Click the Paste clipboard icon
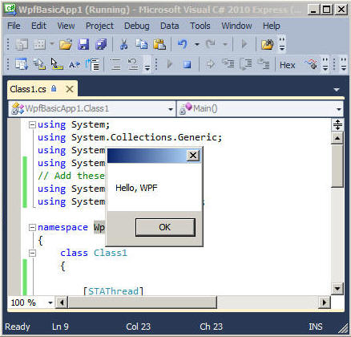Viewport: 351px width, 337px height. pos(159,44)
